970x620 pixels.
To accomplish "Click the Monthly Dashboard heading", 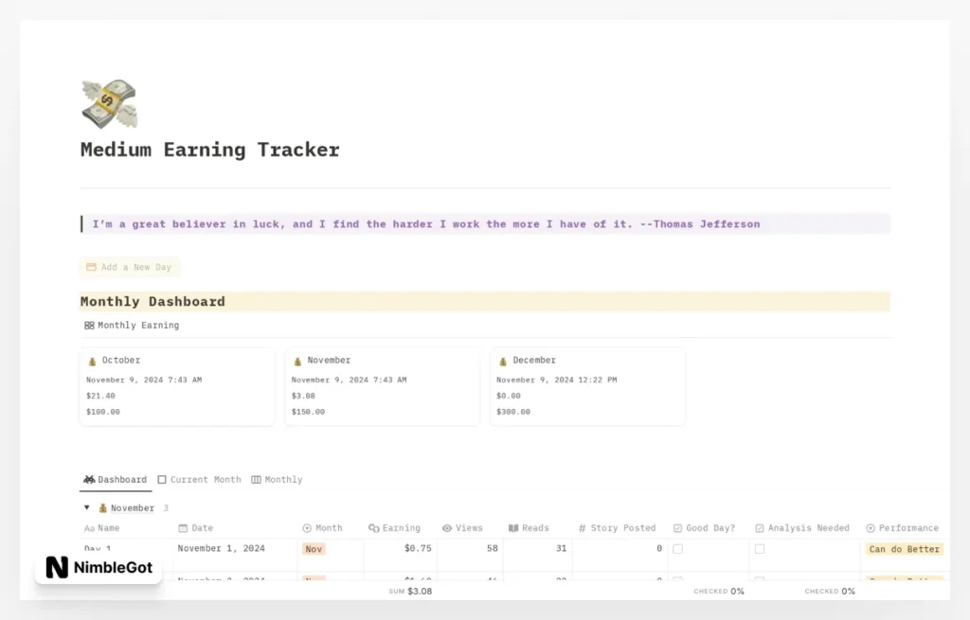I will pos(153,302).
